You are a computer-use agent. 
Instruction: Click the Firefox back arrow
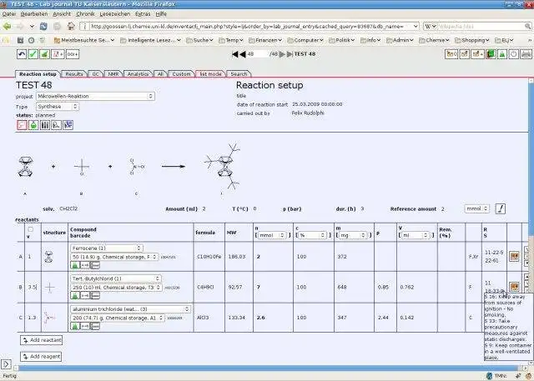(7, 26)
